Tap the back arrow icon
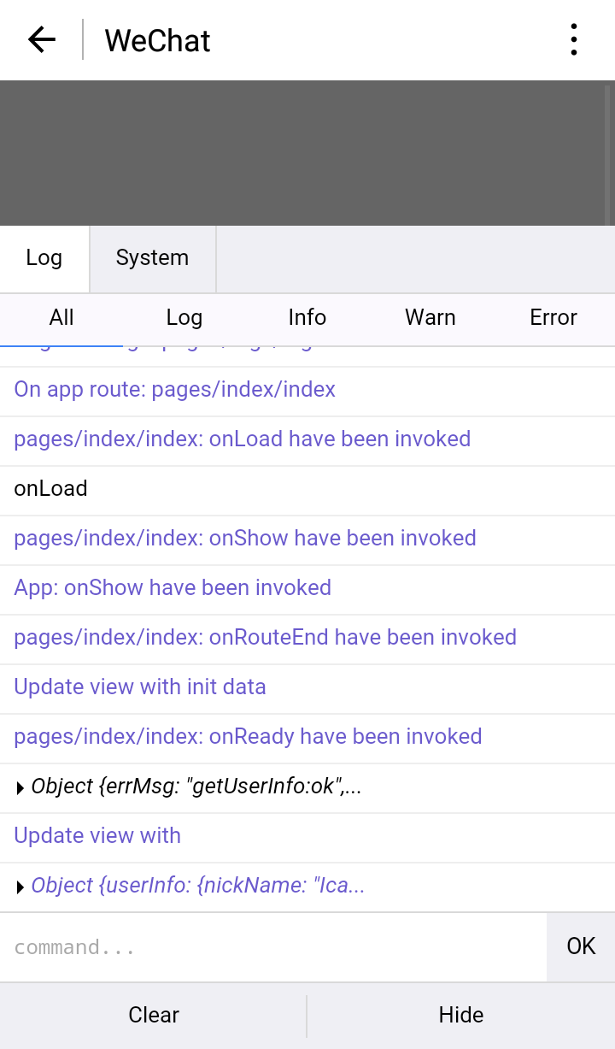Viewport: 615px width, 1049px height. coord(41,39)
